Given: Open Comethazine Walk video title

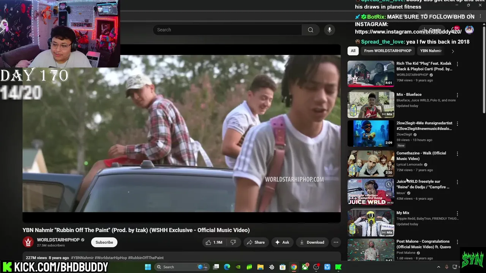Looking at the screenshot, I should tap(421, 156).
